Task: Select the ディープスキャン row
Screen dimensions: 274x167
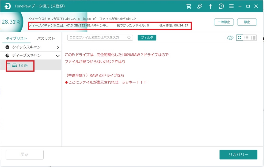Action: coord(31,56)
